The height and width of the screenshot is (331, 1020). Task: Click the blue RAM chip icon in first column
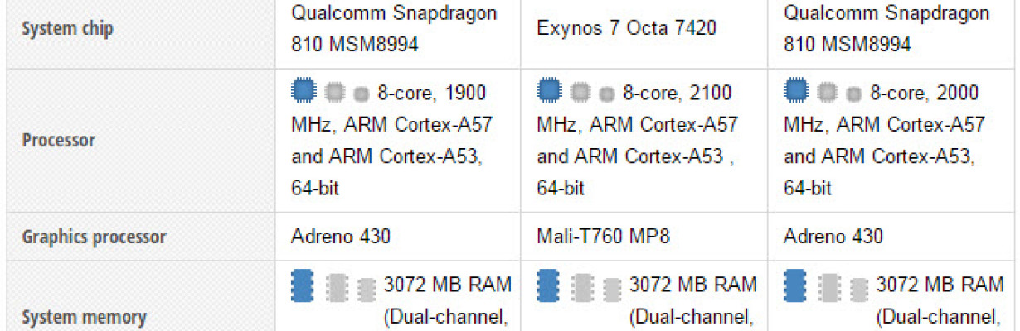click(x=304, y=285)
